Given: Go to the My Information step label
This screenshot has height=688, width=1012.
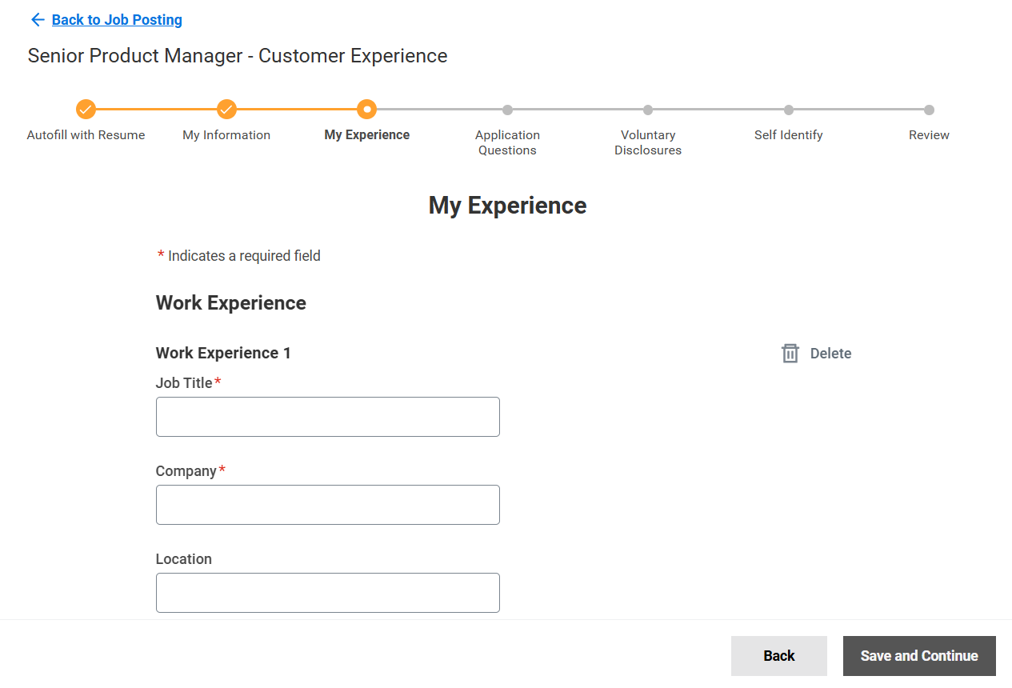Looking at the screenshot, I should coord(226,135).
